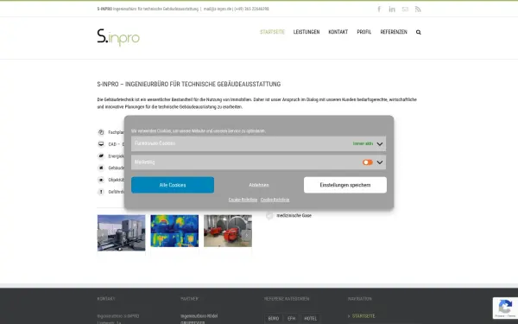Click the email envelope icon in top bar
This screenshot has height=324, width=518.
pyautogui.click(x=405, y=9)
